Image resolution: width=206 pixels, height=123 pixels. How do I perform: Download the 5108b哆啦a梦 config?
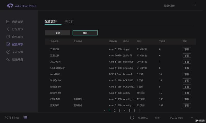[x=187, y=68]
